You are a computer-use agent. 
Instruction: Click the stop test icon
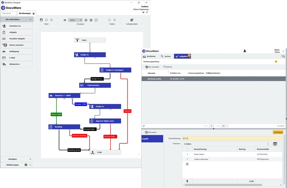[115, 20]
